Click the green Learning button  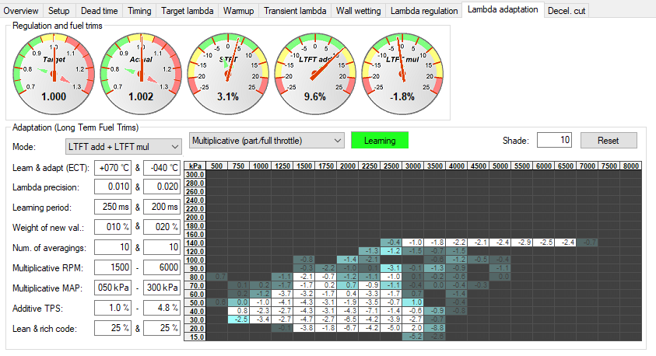[x=380, y=141]
